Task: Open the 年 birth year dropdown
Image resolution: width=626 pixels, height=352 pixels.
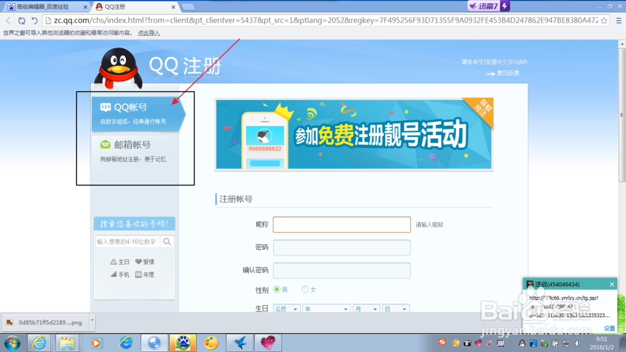Action: (327, 309)
